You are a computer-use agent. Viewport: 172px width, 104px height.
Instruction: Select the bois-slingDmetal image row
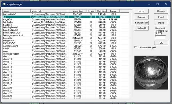(61, 27)
